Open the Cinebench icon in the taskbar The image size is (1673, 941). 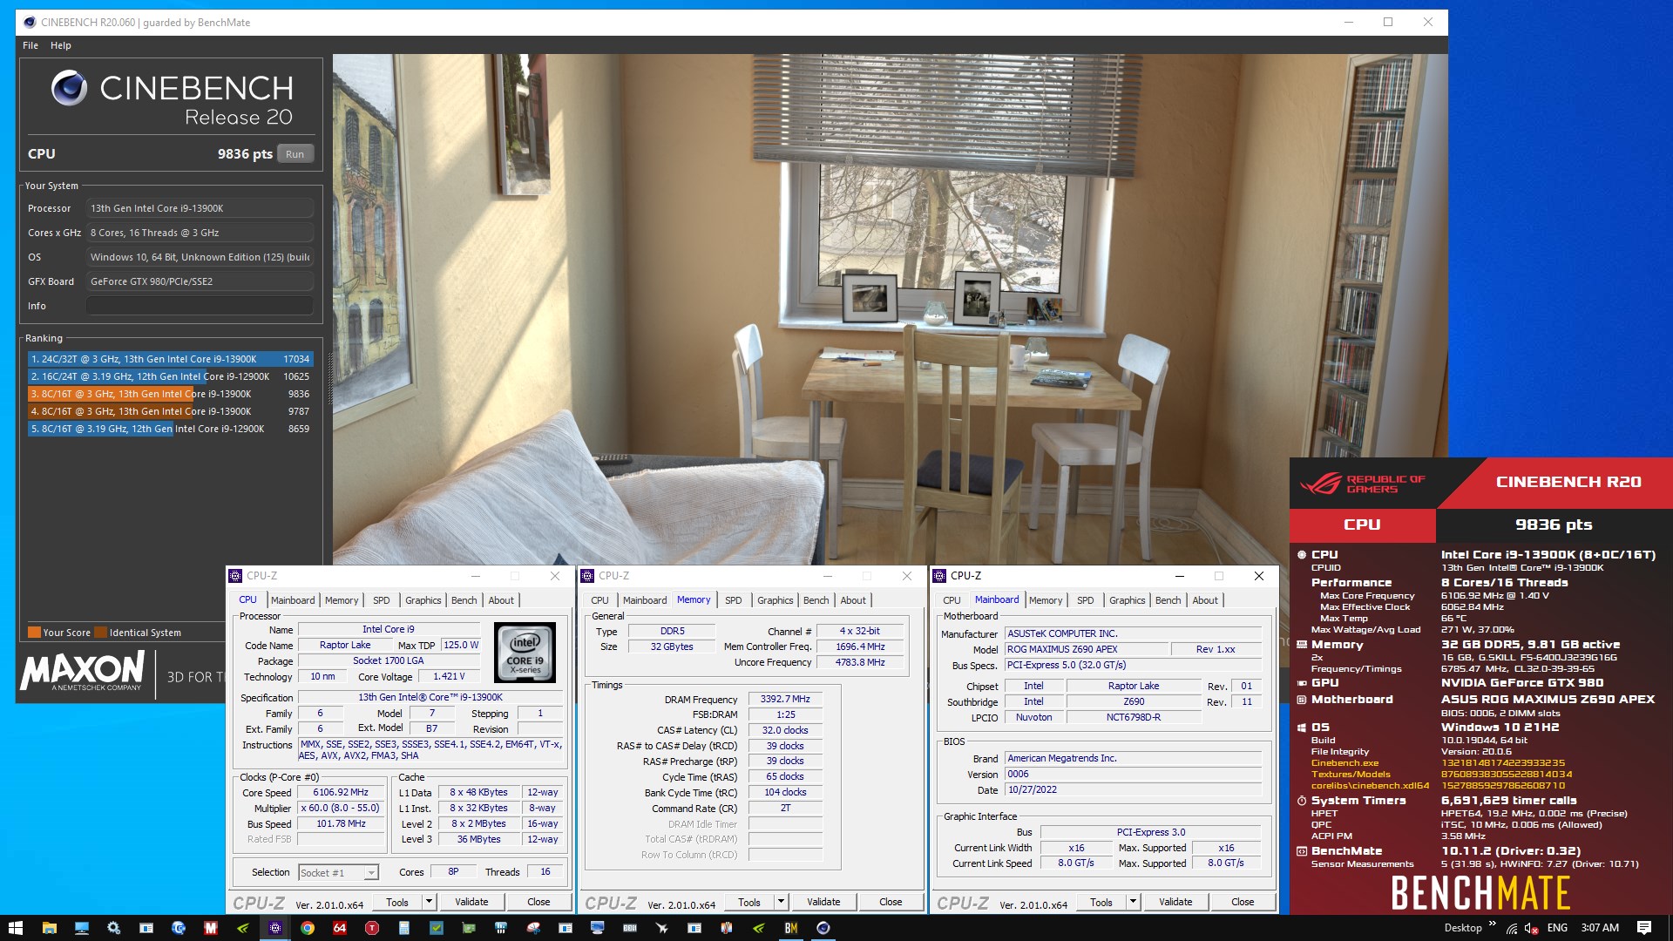(x=823, y=928)
